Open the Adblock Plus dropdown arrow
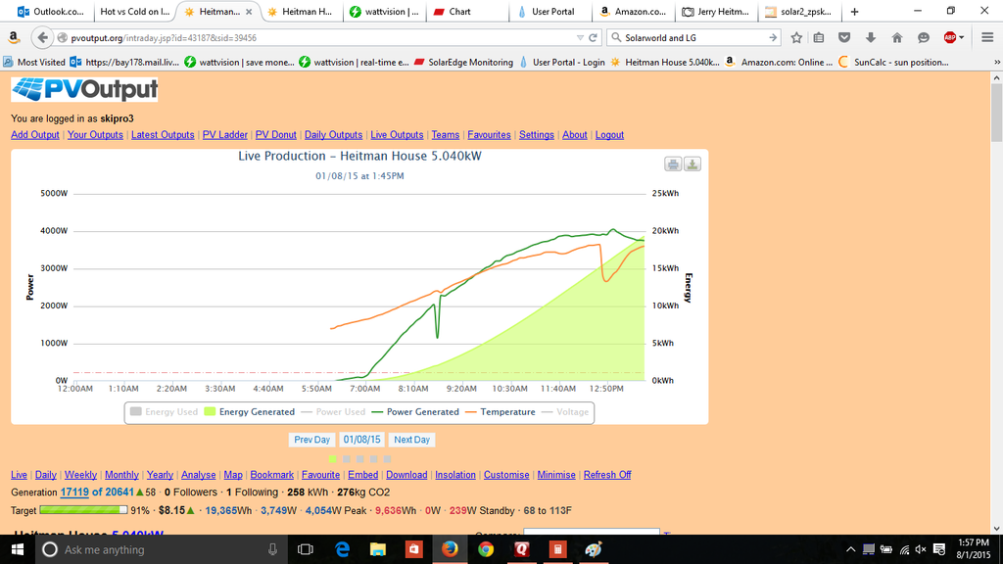Image resolution: width=1003 pixels, height=564 pixels. click(962, 38)
